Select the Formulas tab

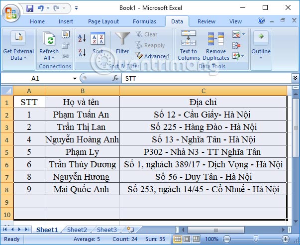[x=144, y=21]
